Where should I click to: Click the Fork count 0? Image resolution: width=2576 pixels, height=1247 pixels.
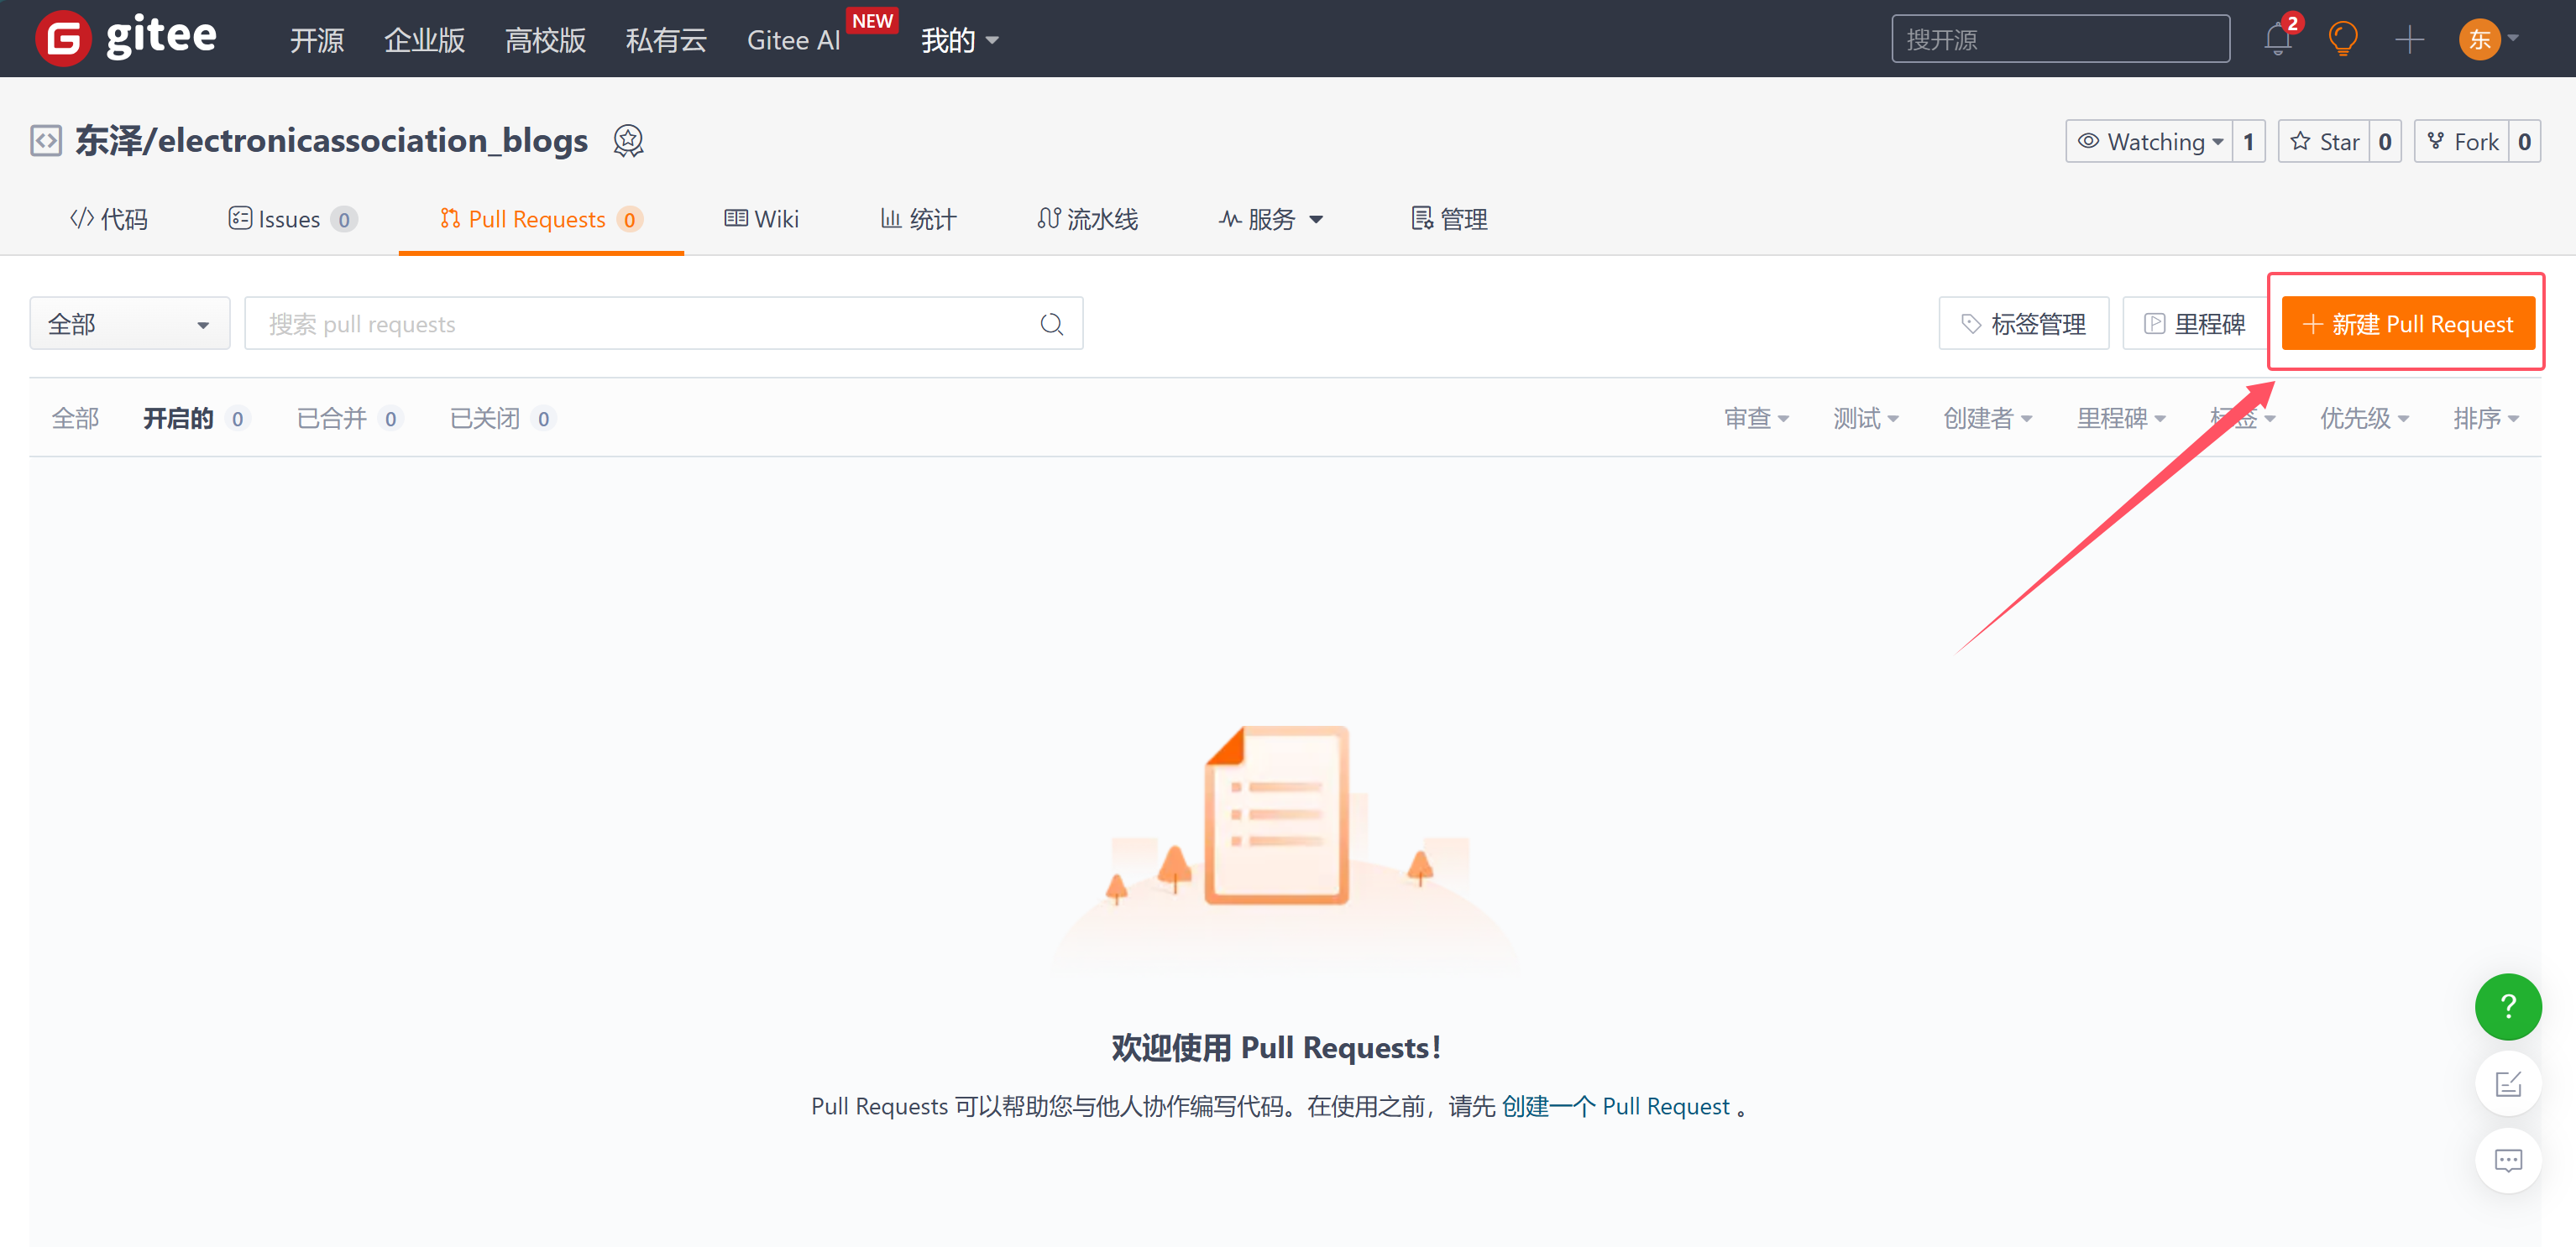pos(2524,142)
